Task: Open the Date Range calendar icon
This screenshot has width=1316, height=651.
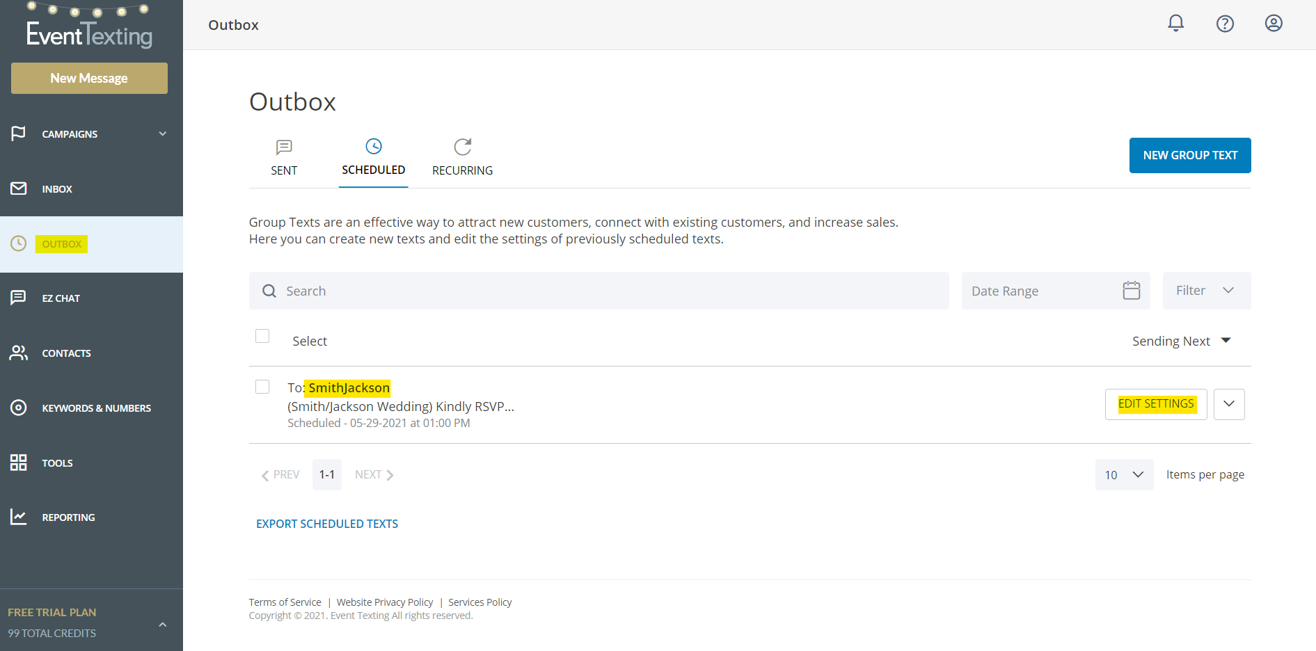Action: coord(1132,290)
